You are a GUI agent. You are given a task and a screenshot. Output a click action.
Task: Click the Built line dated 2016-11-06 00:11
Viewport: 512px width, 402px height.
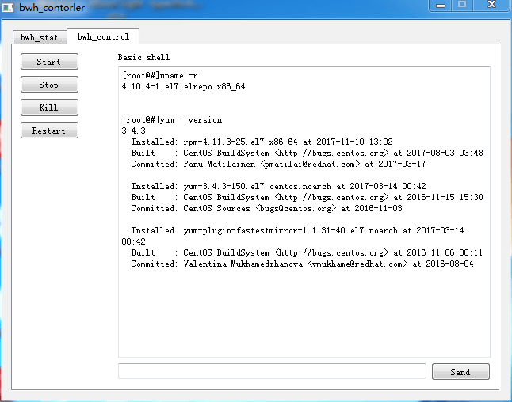click(x=307, y=253)
